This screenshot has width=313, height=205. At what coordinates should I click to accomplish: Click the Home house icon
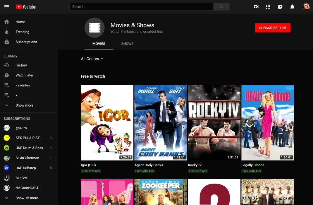[7, 22]
